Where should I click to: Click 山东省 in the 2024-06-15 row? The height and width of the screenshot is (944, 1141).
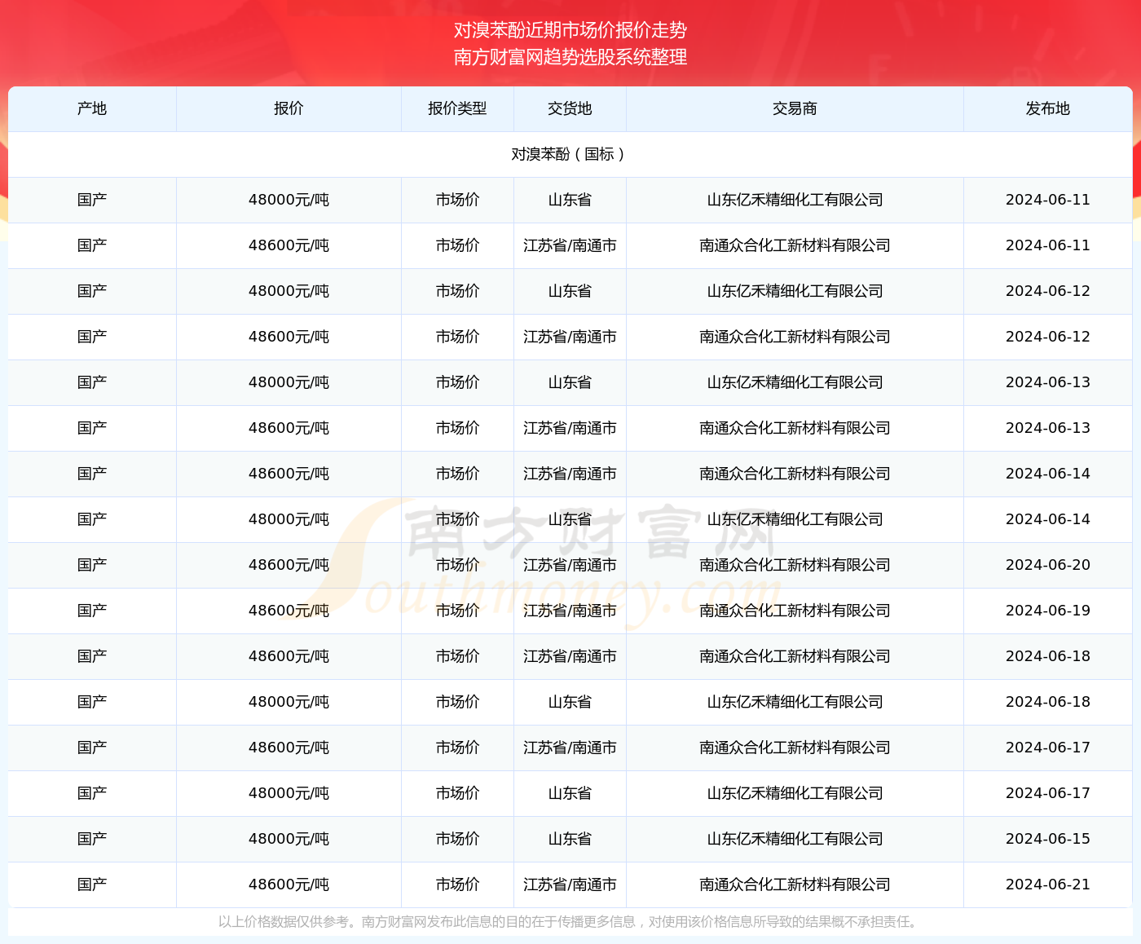[570, 839]
